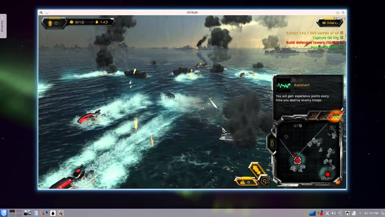Click the oil drop taskbar icon
Screen dimensions: 385x217
tap(53, 213)
